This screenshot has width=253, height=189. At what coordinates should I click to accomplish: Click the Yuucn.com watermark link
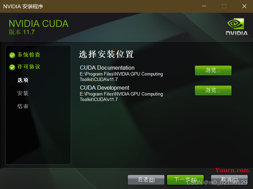pyautogui.click(x=232, y=170)
